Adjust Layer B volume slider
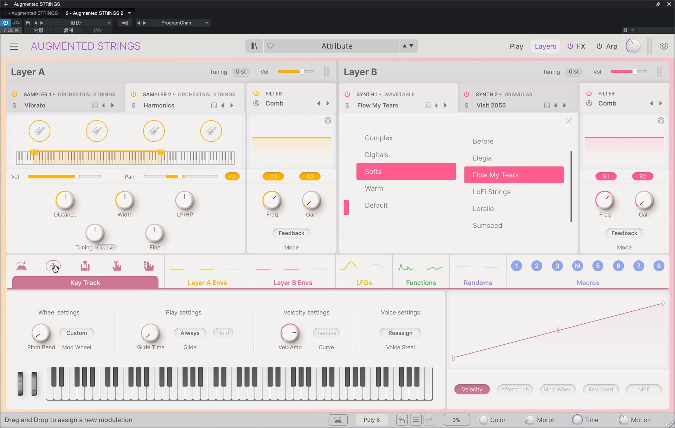The width and height of the screenshot is (675, 428). point(629,72)
